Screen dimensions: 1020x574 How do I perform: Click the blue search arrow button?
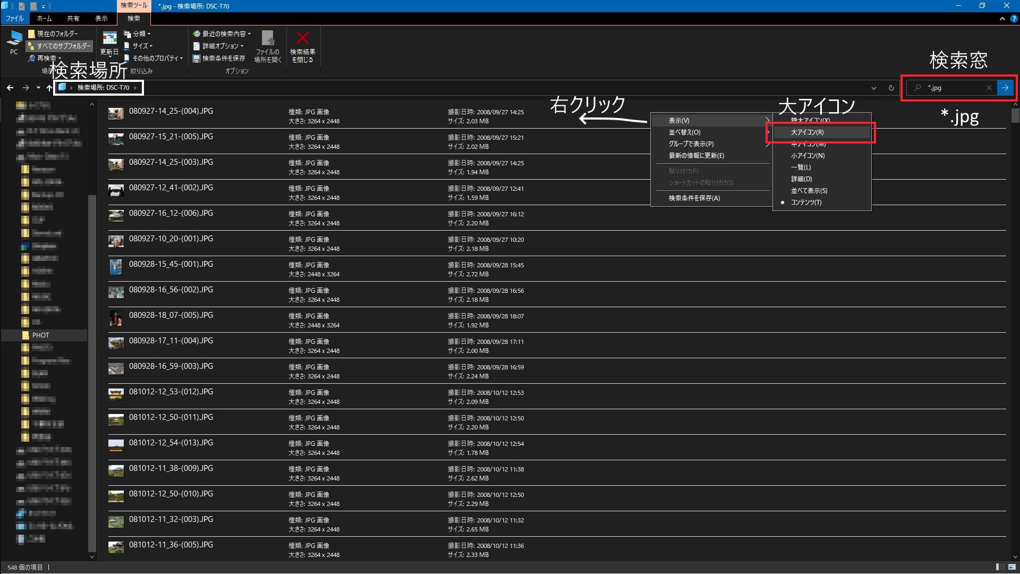(1005, 88)
